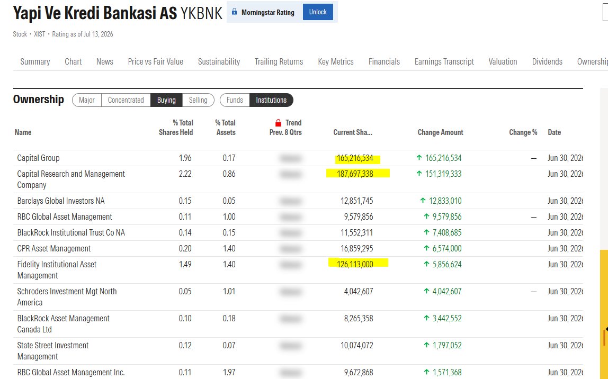Click the RBC Global Asset Management name
608x379 pixels.
click(65, 216)
